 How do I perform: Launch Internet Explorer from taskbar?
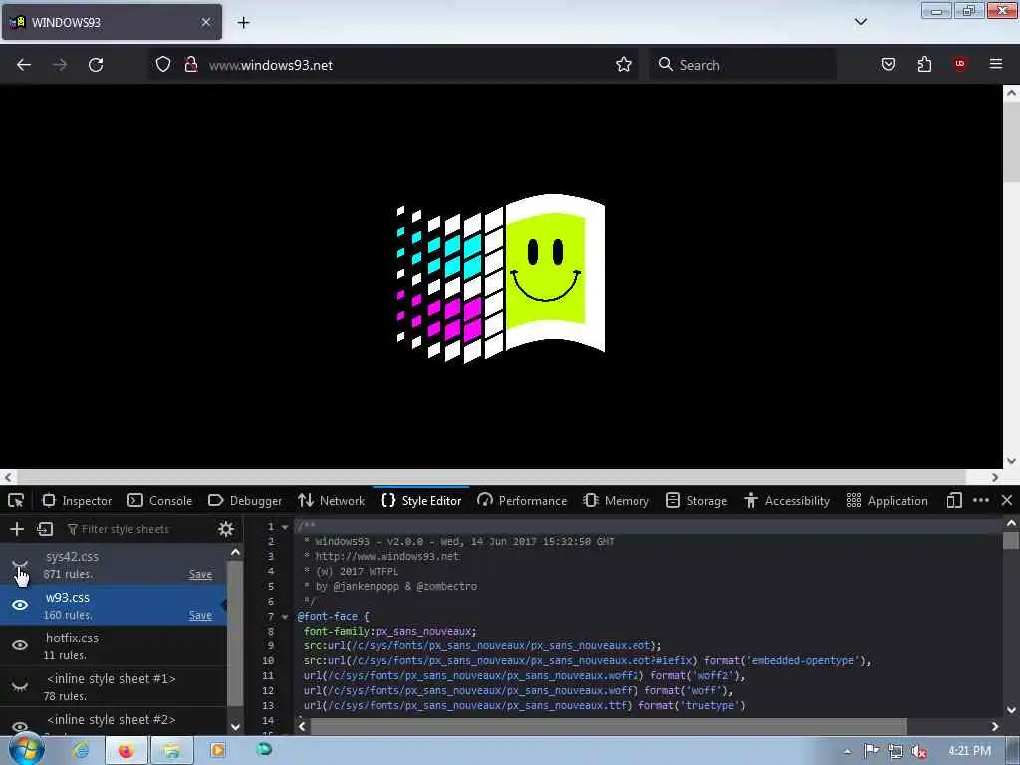coord(81,751)
